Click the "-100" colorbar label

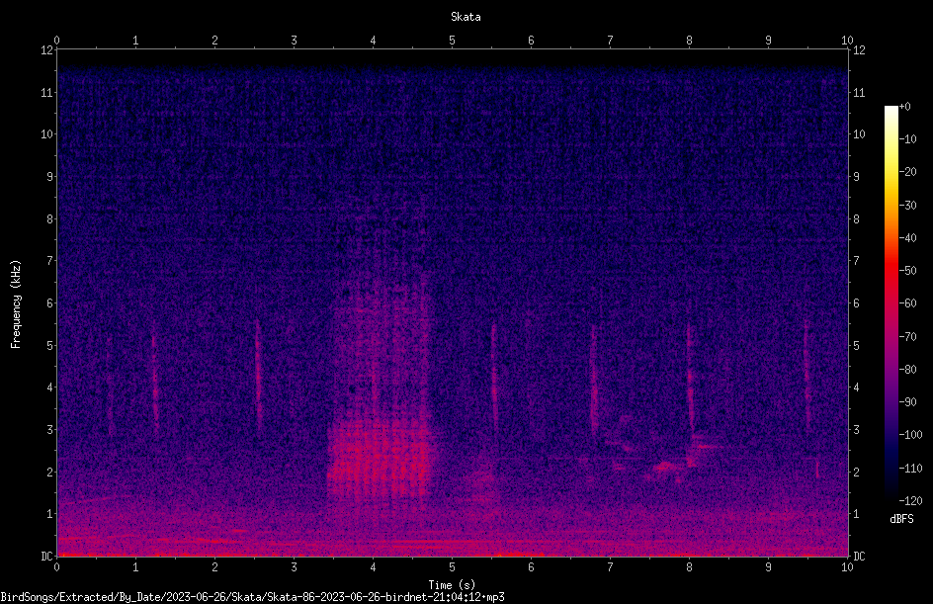910,435
